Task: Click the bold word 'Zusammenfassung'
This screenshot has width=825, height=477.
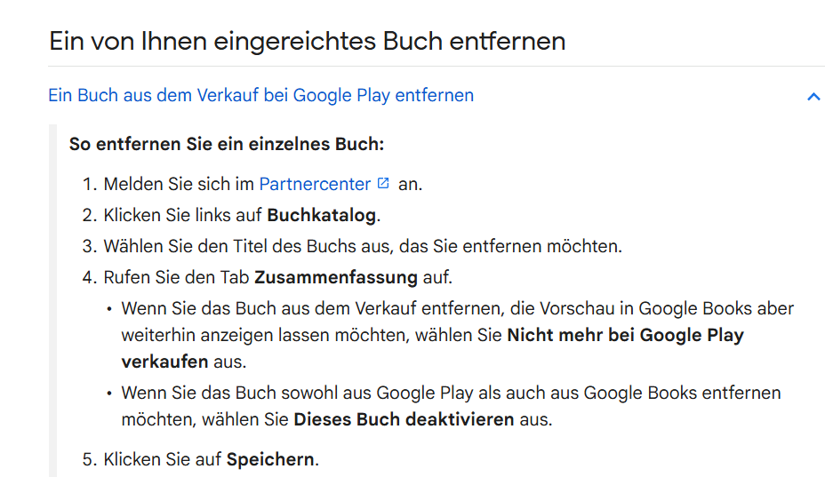Action: 335,277
